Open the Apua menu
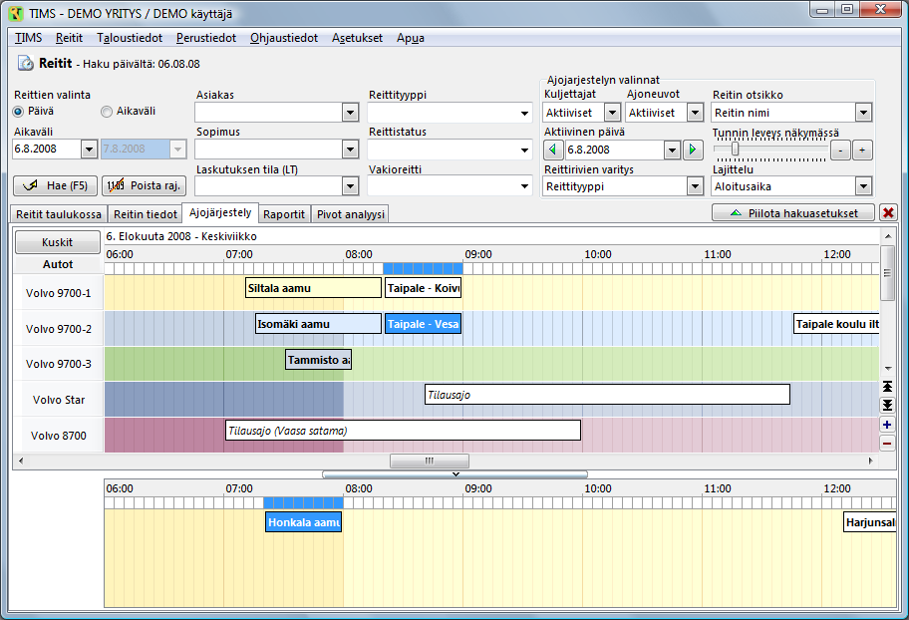909x620 pixels. tap(411, 38)
